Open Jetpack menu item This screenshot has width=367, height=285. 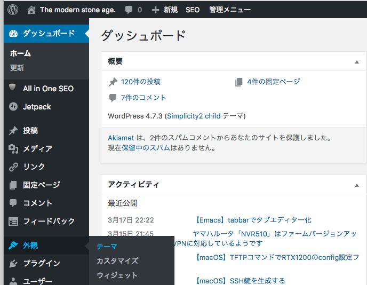pos(46,107)
